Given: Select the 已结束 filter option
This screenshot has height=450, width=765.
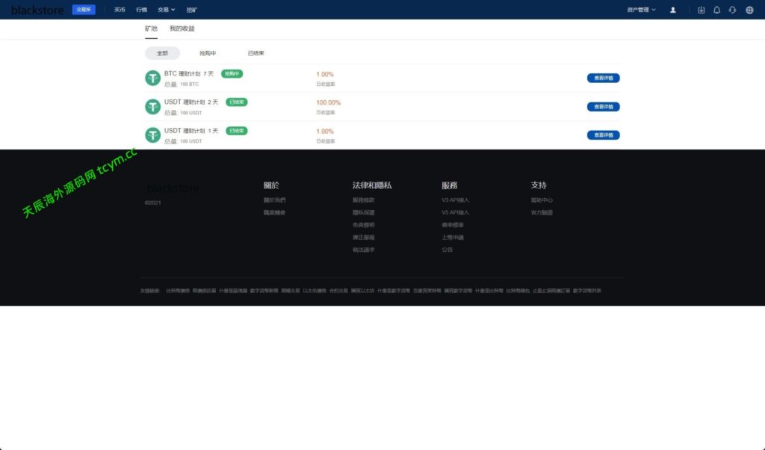Looking at the screenshot, I should (255, 54).
